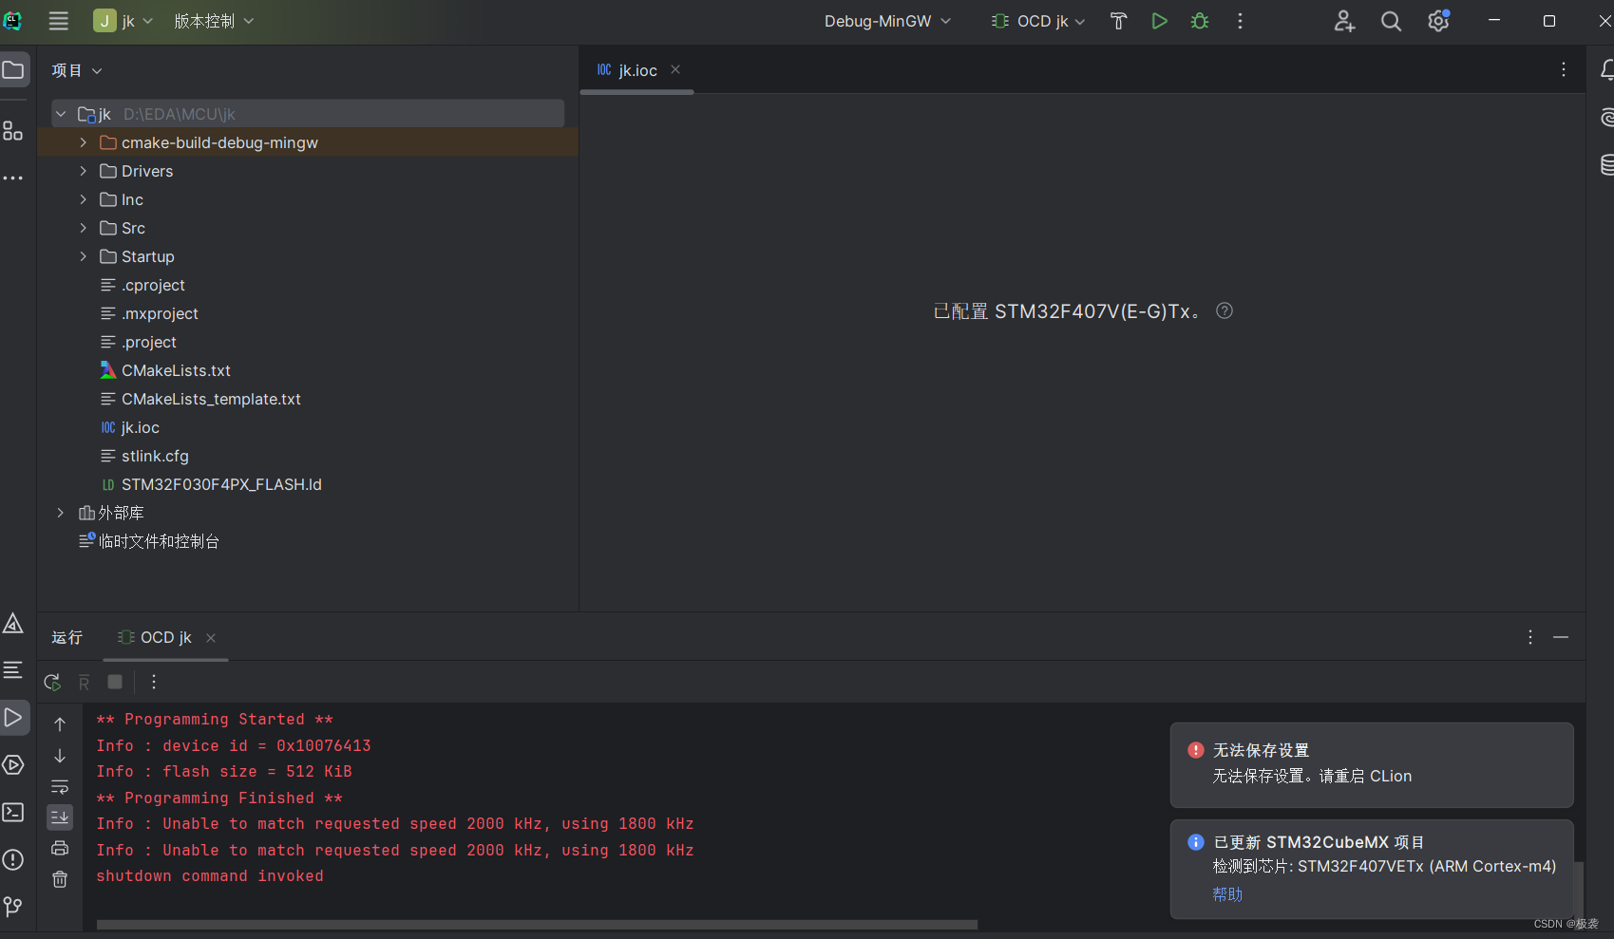Open OCD jk run configuration dropdown
This screenshot has height=939, width=1614.
1038,21
